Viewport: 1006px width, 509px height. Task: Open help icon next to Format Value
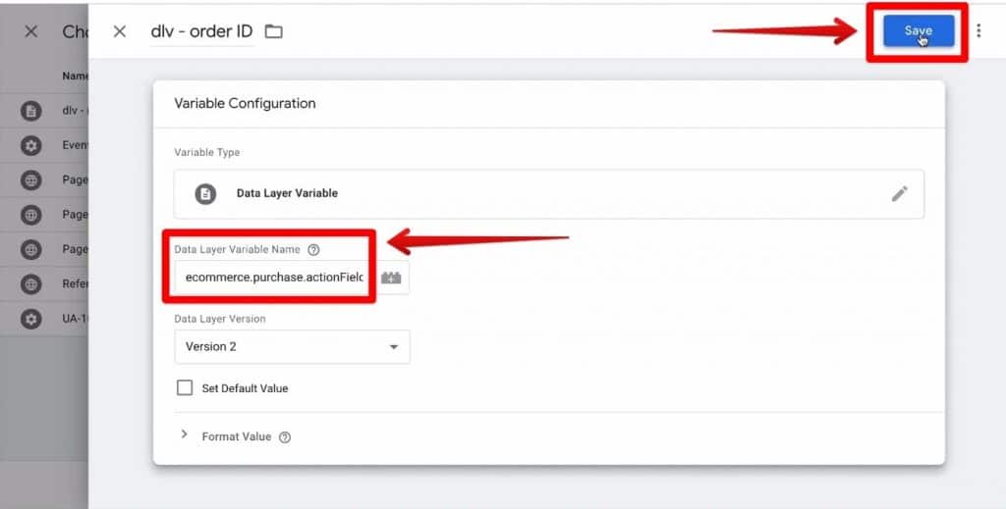coord(285,437)
